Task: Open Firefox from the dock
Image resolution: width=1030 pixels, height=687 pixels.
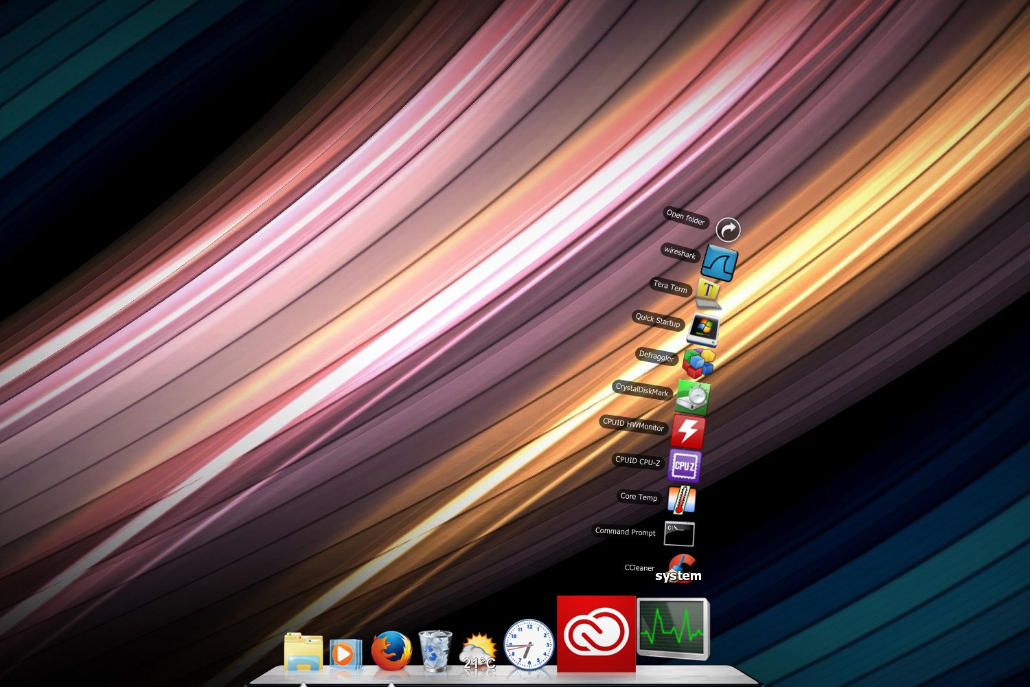Action: coord(391,651)
